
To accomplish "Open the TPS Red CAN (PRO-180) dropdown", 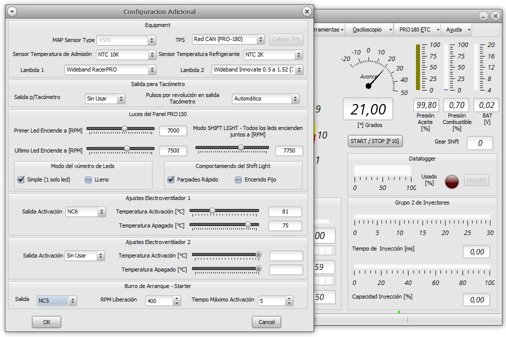I will [228, 39].
